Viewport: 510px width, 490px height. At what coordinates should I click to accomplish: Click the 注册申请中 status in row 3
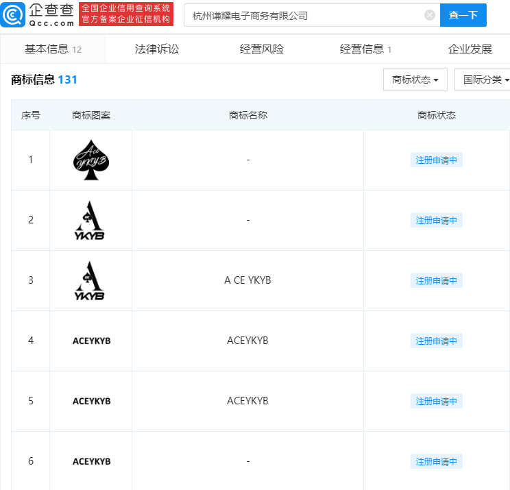[x=437, y=280]
